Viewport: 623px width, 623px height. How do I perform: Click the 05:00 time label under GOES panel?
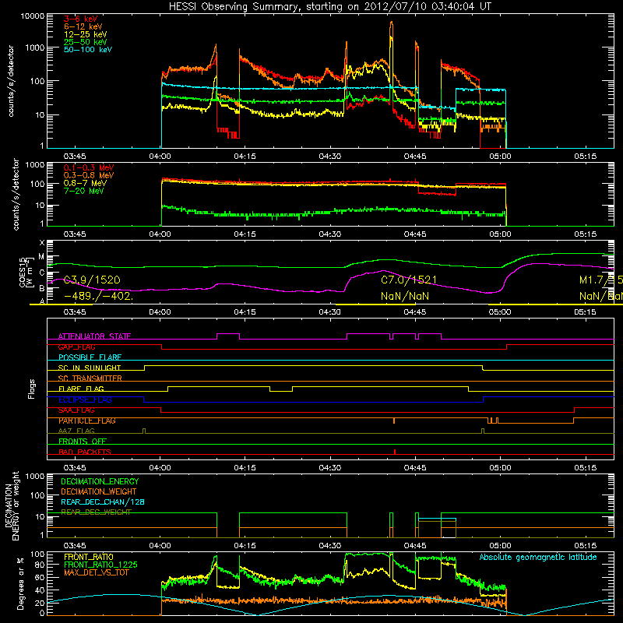click(x=500, y=312)
